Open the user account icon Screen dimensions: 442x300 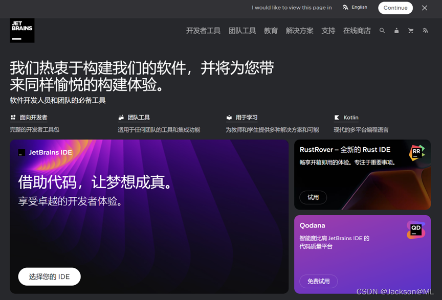point(396,31)
